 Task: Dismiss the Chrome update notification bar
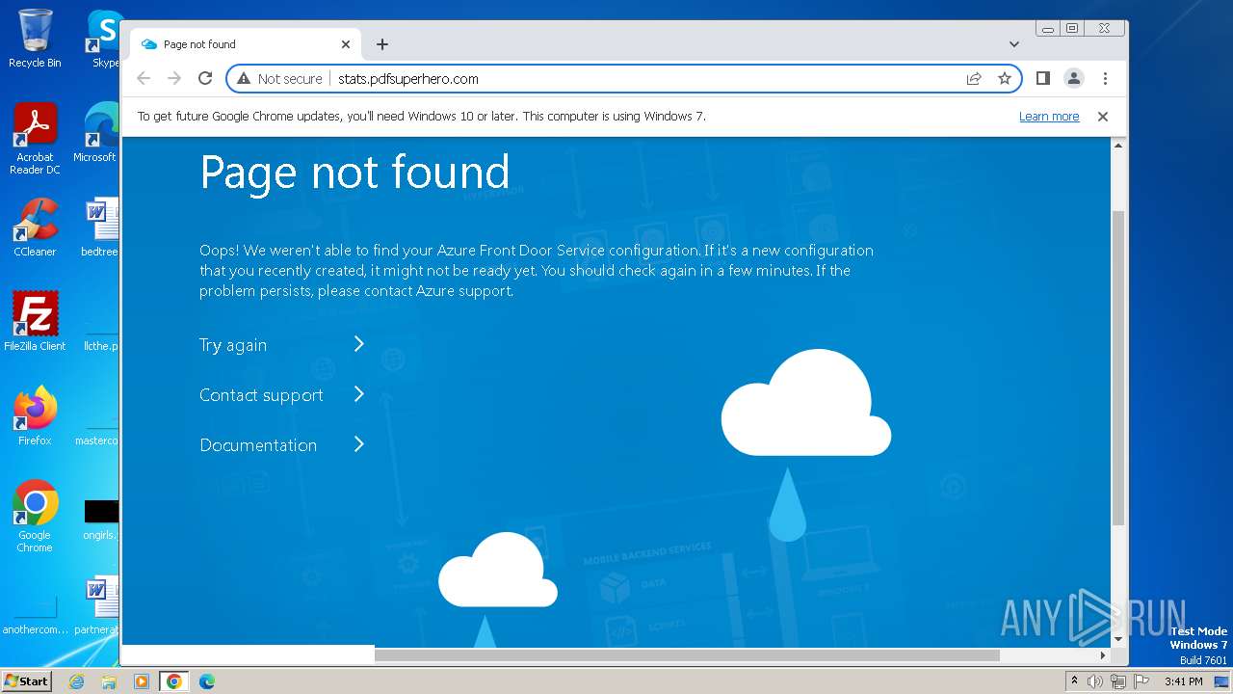(1103, 117)
